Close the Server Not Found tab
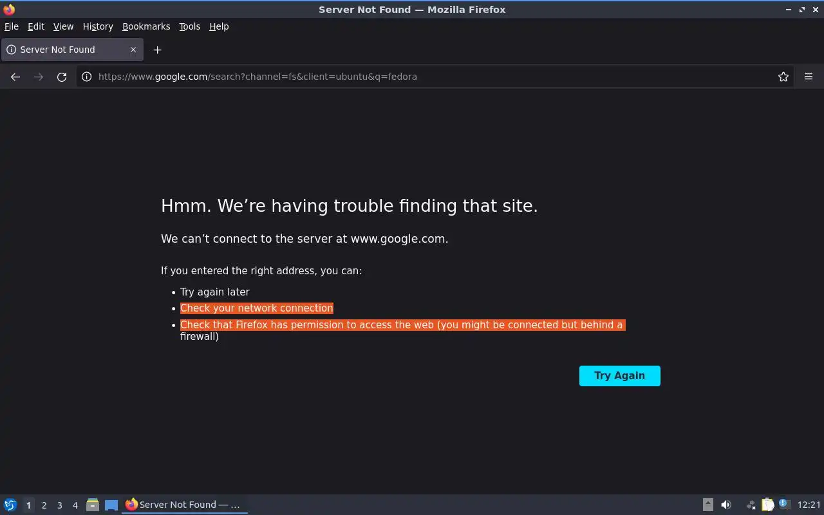824x515 pixels. 133,50
